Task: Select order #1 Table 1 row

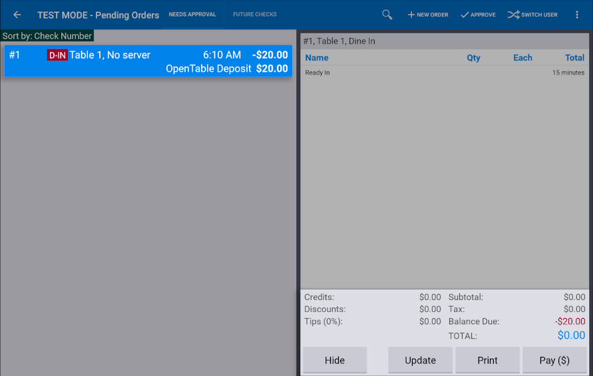Action: click(x=148, y=61)
